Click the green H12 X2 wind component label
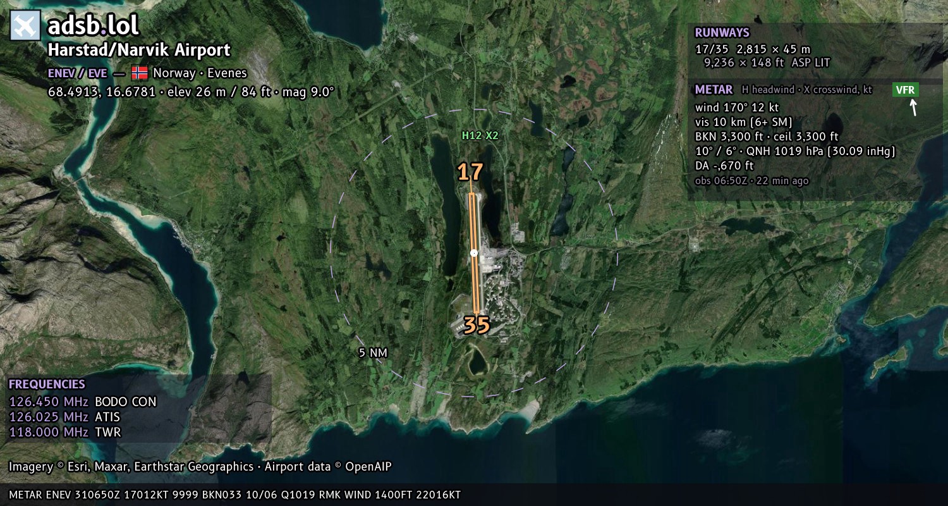948x506 pixels. [x=480, y=135]
